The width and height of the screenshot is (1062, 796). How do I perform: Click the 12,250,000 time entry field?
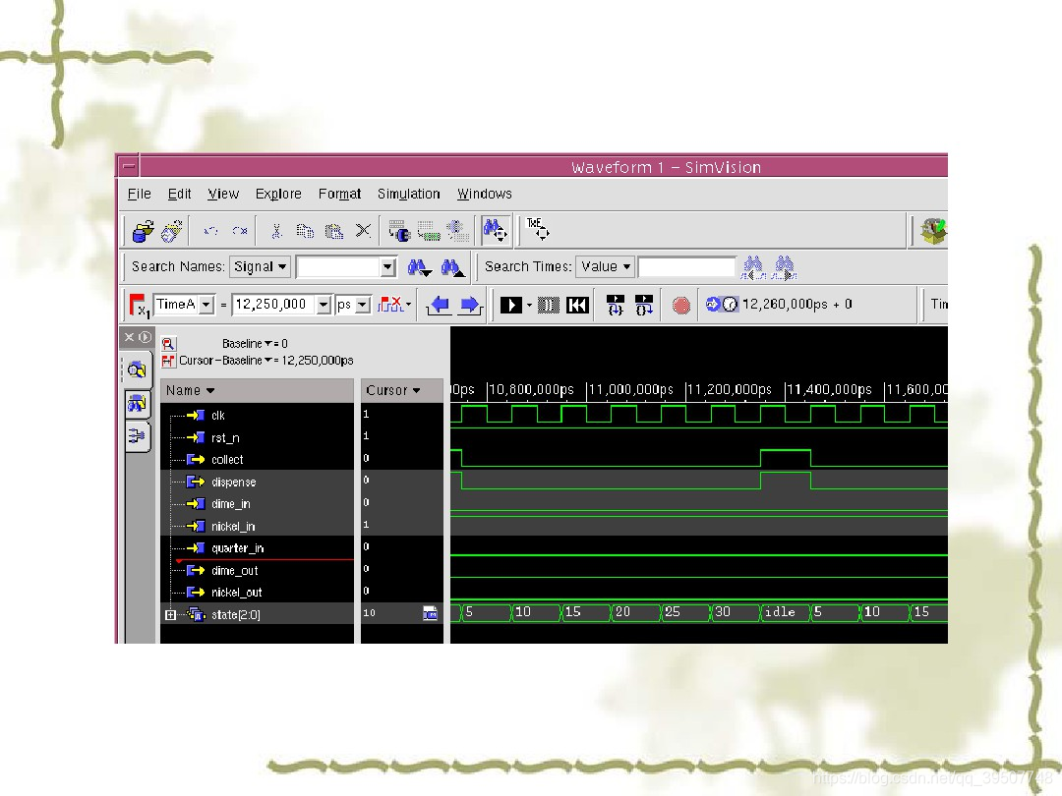pos(273,306)
